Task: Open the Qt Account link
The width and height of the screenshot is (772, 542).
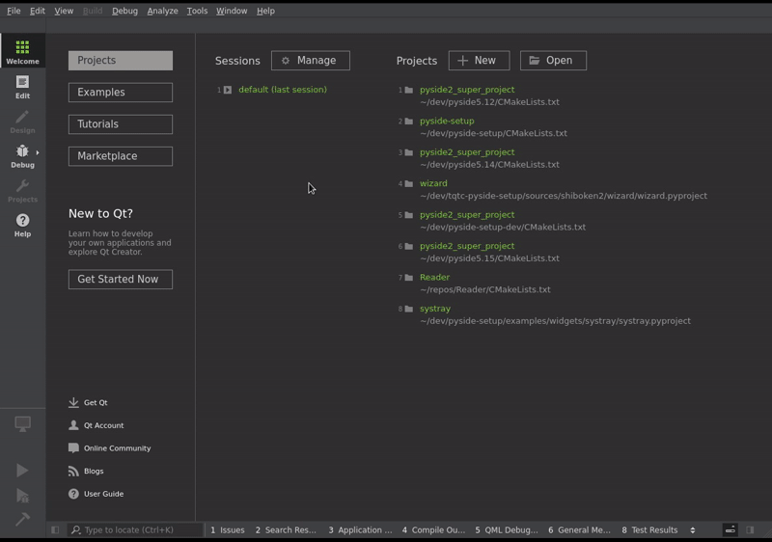Action: (x=96, y=425)
